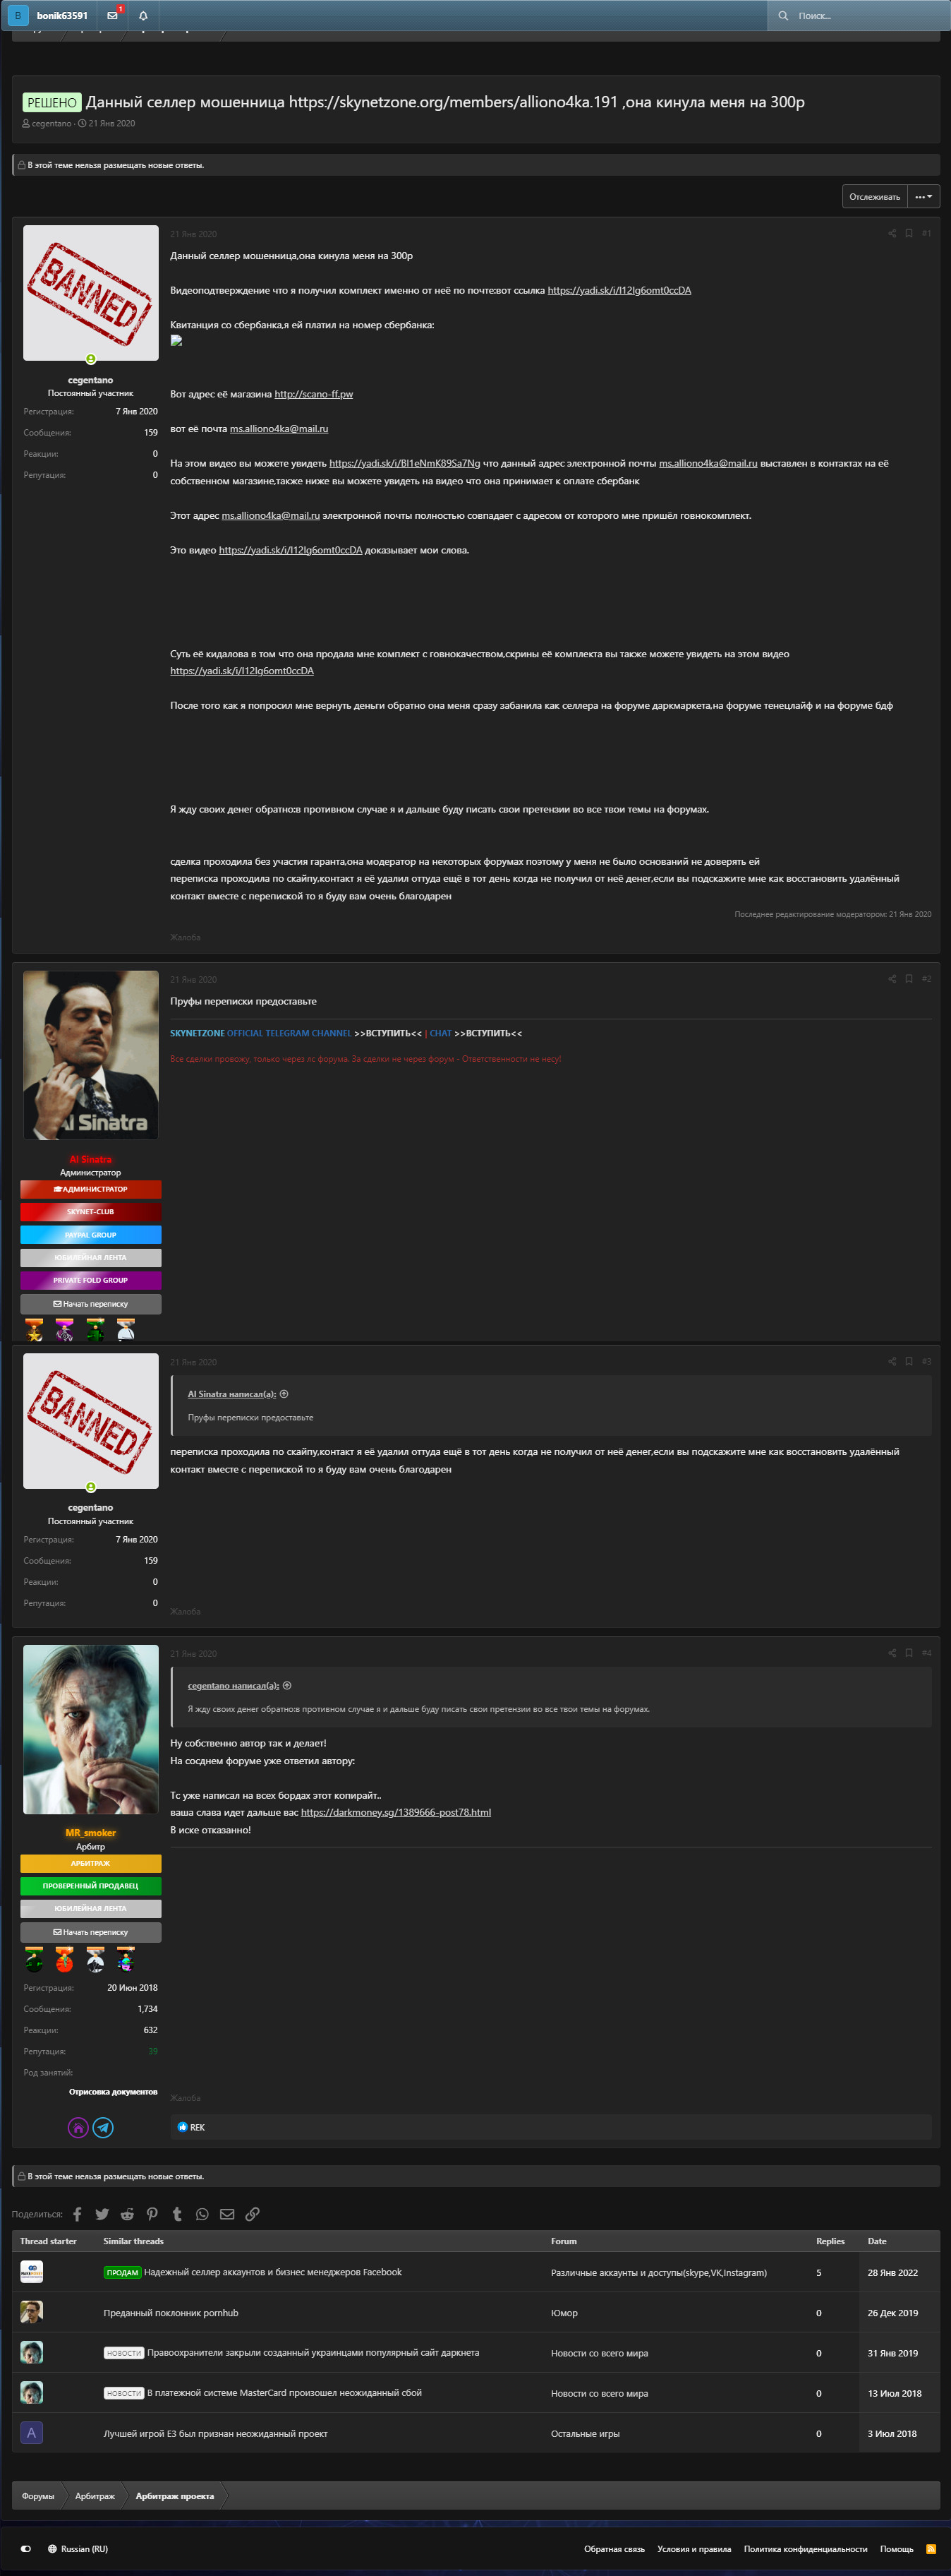Expand the quoted Al Sinatra message

[284, 1394]
